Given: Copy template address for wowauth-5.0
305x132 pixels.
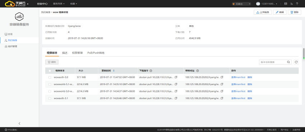Looking at the screenshot, I should pyautogui.click(x=222, y=77).
